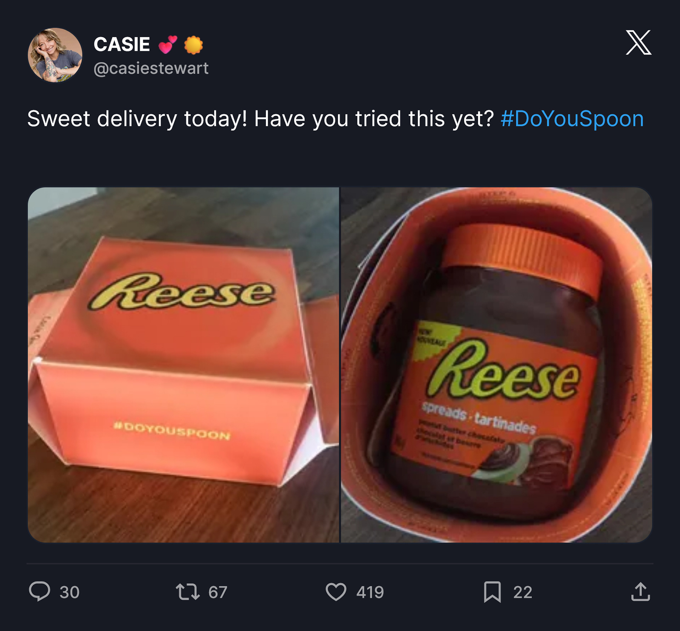
Task: Click the bookmark count showing 22
Action: [523, 592]
